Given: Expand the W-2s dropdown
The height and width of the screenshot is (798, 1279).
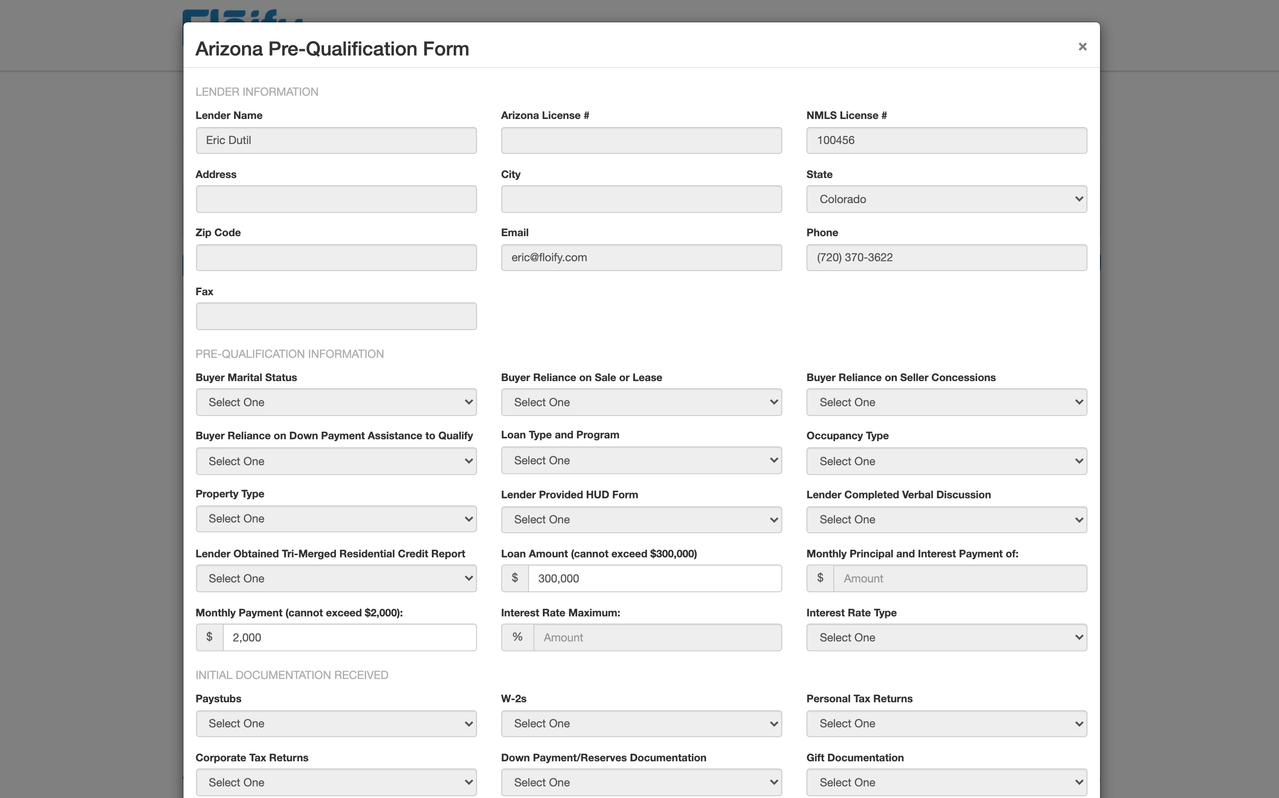Looking at the screenshot, I should tap(641, 724).
